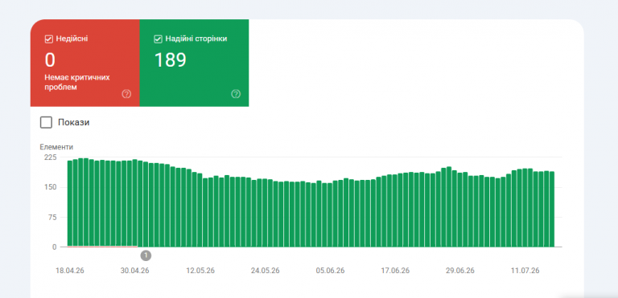The width and height of the screenshot is (618, 298).
Task: Select the tile count showing 0
Action: coord(50,60)
